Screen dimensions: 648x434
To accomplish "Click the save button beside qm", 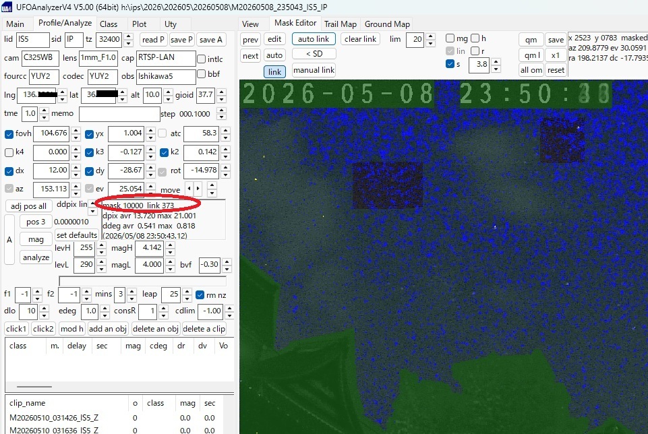I will pyautogui.click(x=556, y=40).
